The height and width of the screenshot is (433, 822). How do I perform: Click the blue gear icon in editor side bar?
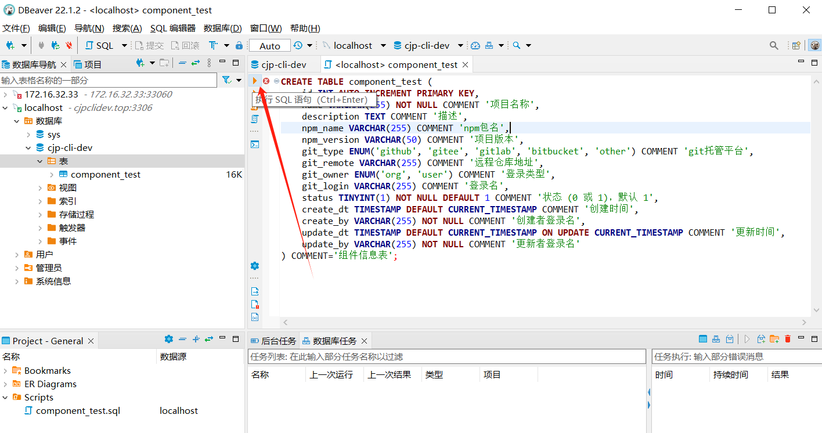coord(255,266)
